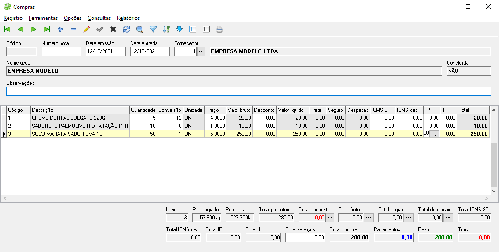Apply filter using the funnel icon
The image size is (499, 252).
coord(153,30)
